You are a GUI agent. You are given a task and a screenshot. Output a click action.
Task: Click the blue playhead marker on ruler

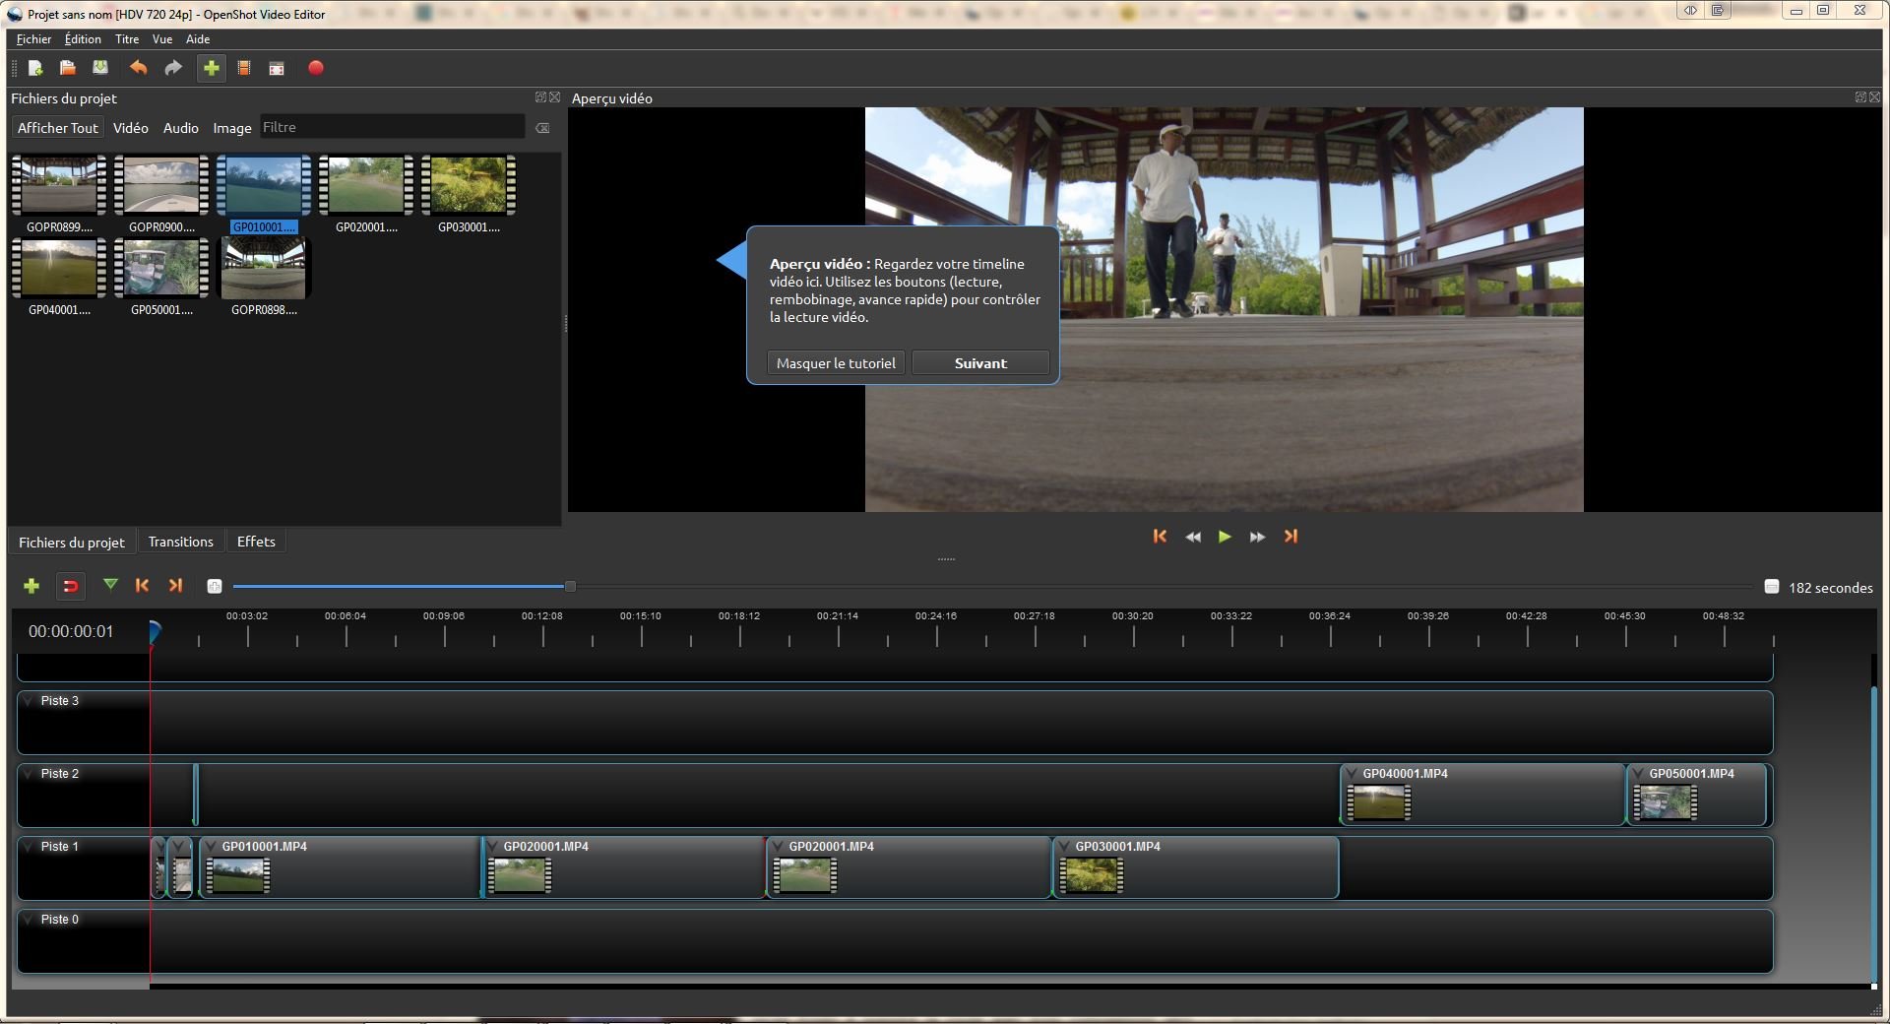click(155, 632)
